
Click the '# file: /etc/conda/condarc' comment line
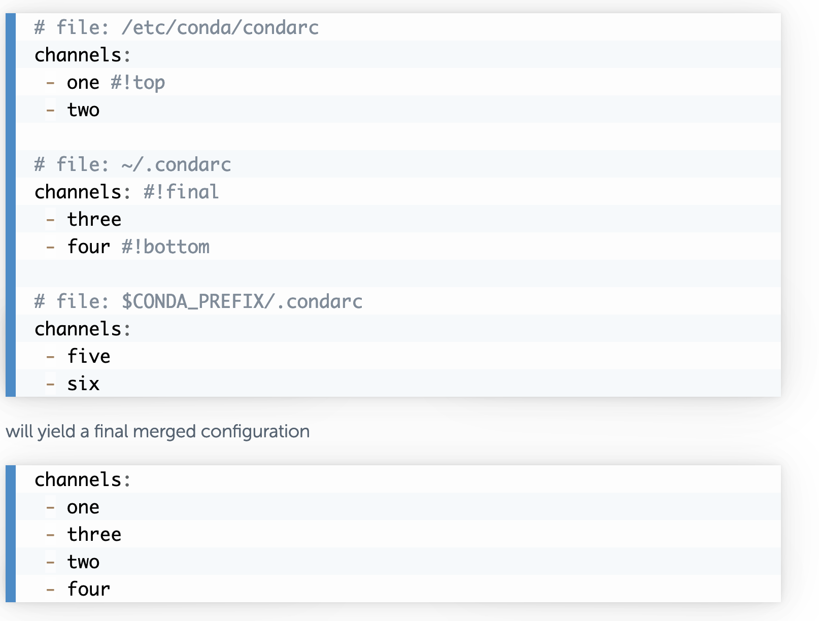(177, 27)
